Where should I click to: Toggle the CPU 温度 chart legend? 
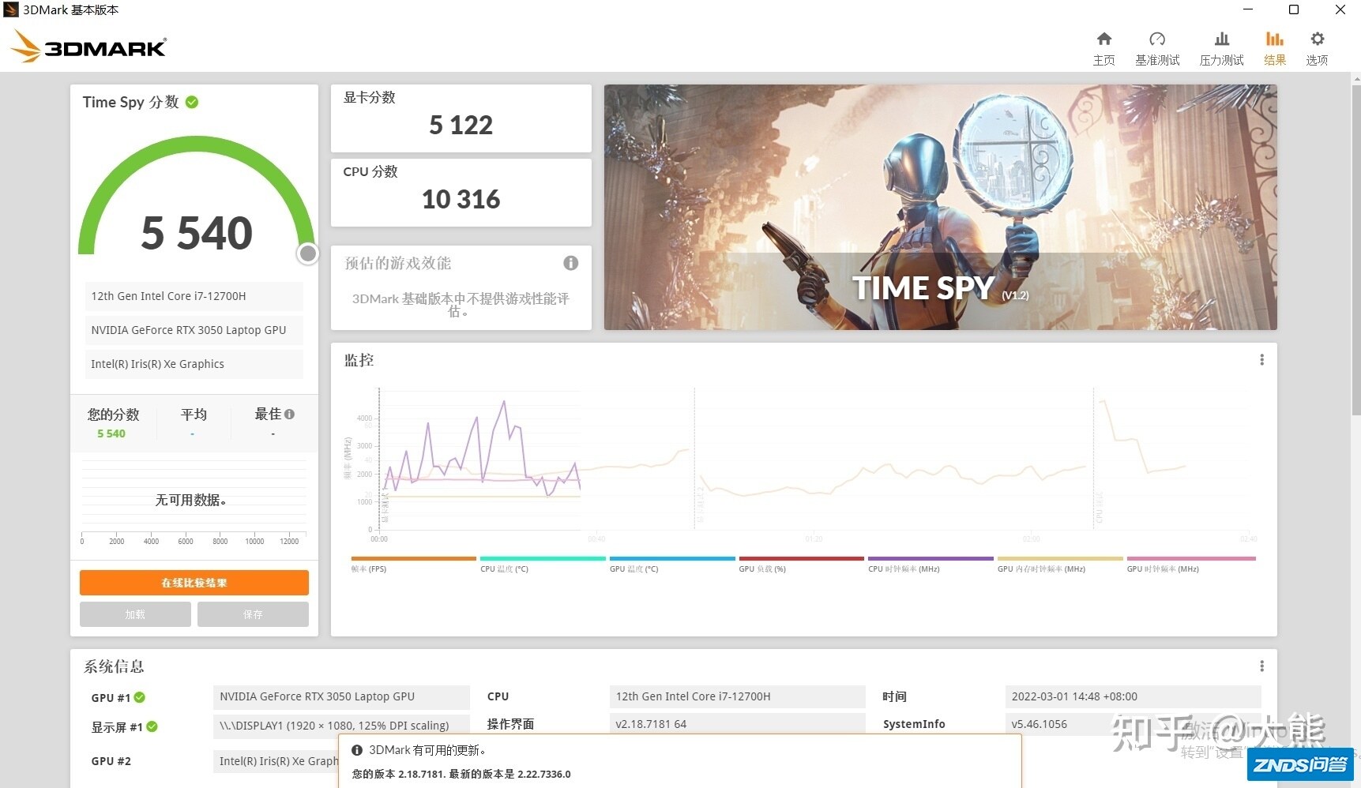tap(543, 564)
